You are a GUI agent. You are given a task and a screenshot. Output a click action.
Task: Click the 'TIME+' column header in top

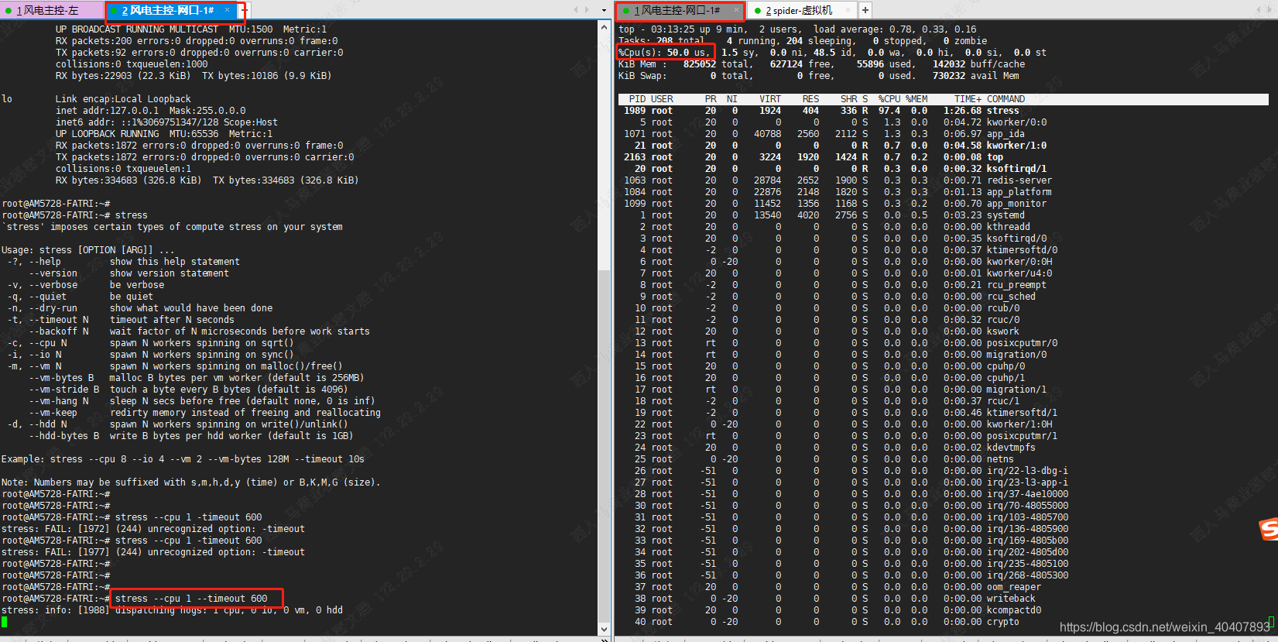tap(968, 99)
